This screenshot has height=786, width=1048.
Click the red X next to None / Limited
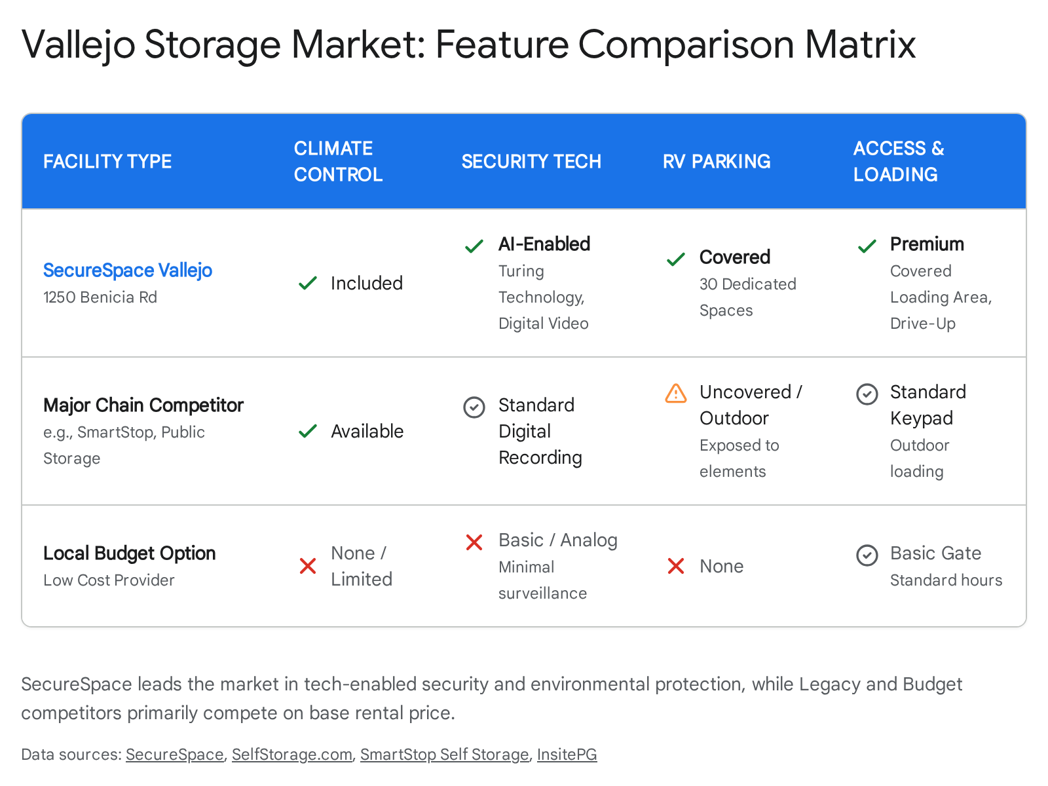point(308,566)
